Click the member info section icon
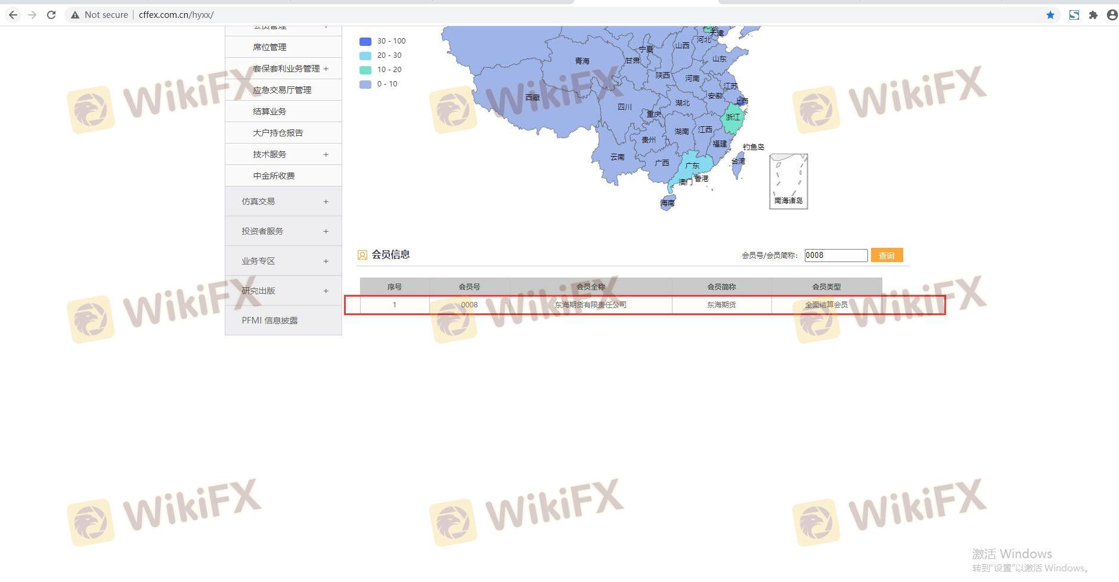 [362, 255]
